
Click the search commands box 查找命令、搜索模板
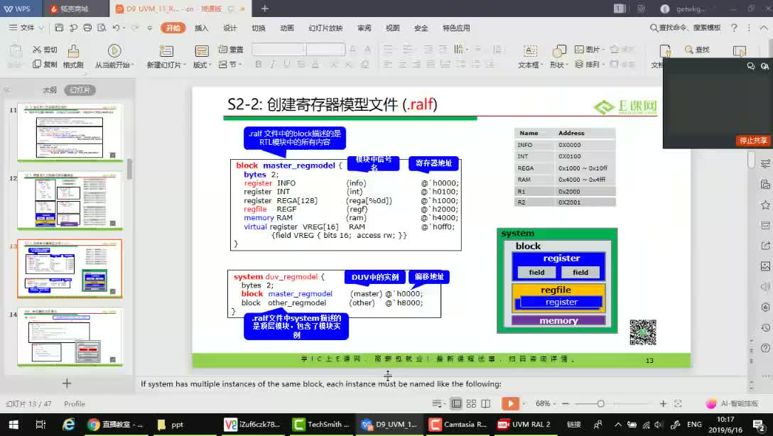click(x=685, y=28)
